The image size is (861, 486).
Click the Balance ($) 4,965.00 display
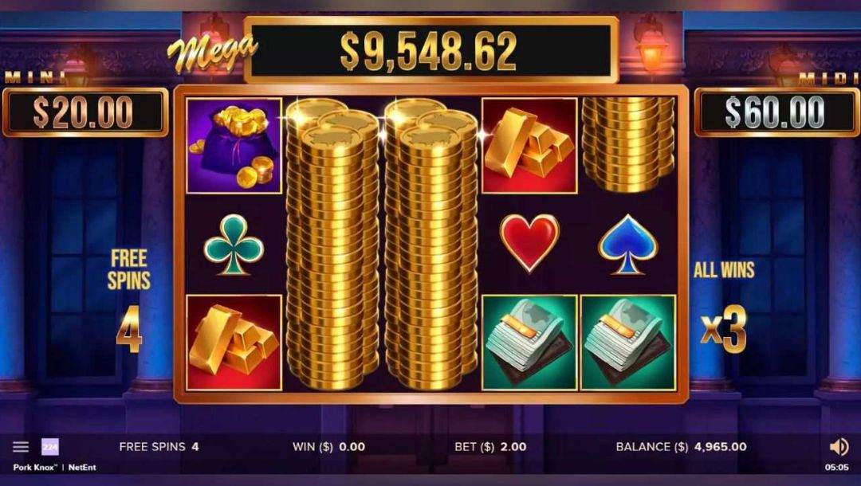tap(681, 447)
